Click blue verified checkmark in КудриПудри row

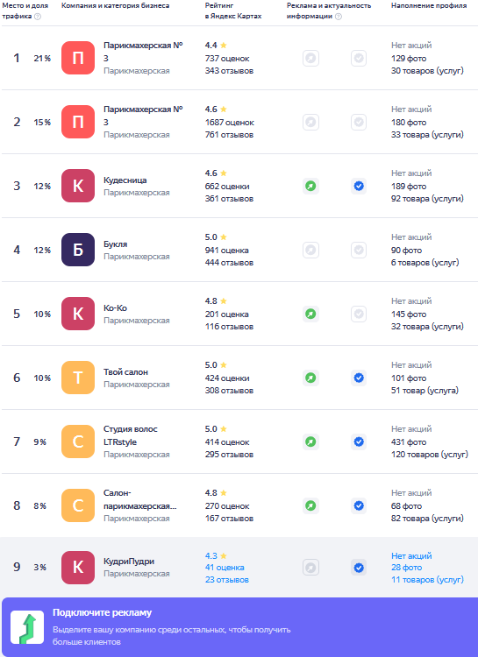coord(359,568)
